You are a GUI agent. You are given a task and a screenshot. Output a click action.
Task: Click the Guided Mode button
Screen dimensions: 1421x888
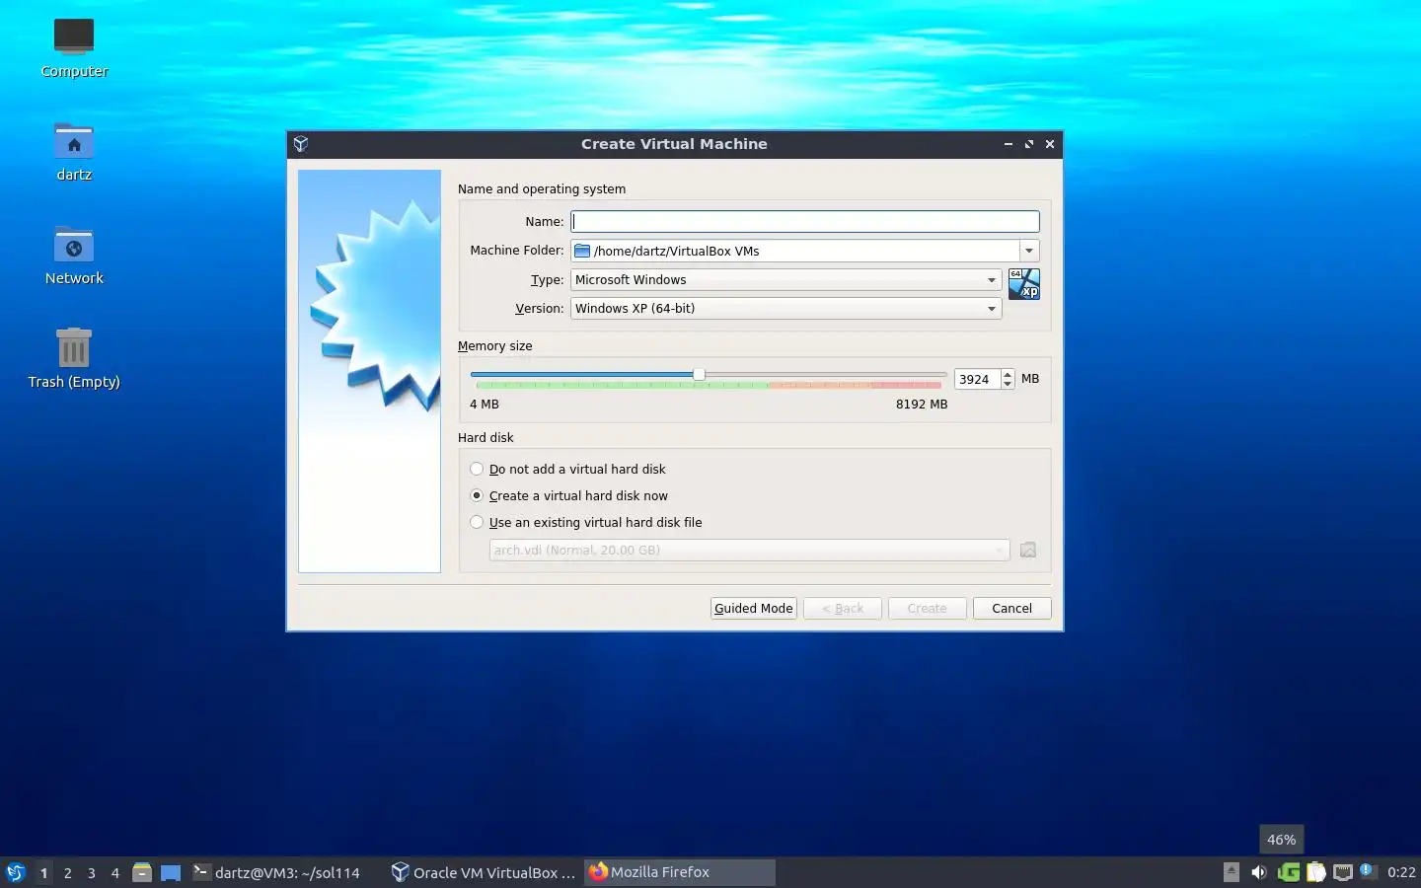tap(754, 609)
